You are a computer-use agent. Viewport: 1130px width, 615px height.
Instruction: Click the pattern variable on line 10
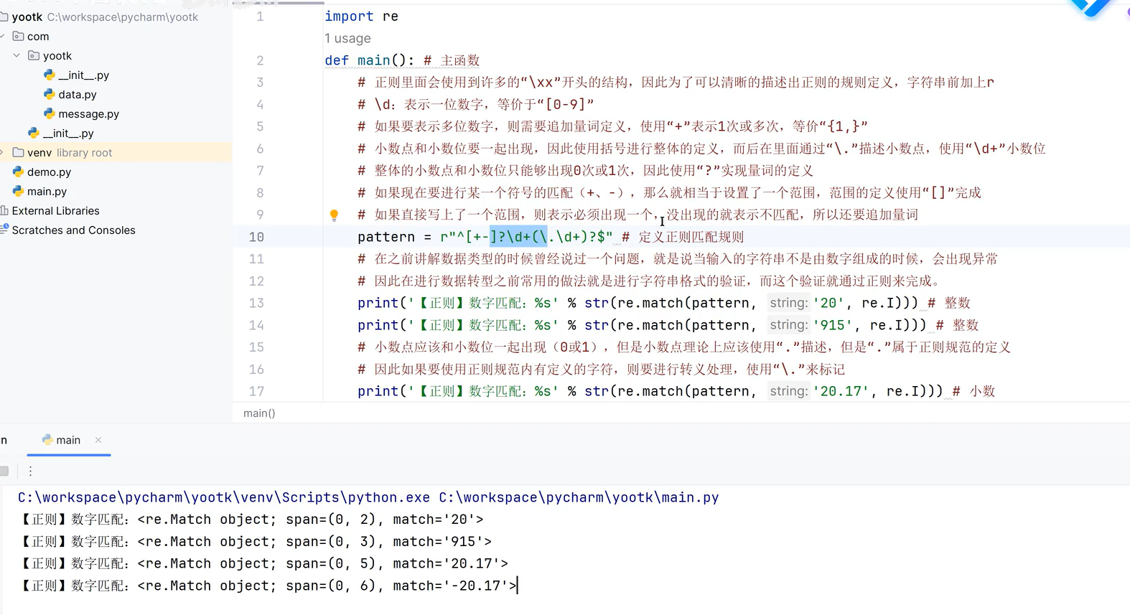[386, 237]
